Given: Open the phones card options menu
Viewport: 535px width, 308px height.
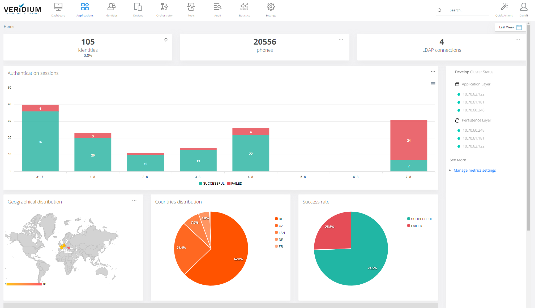Looking at the screenshot, I should point(341,40).
